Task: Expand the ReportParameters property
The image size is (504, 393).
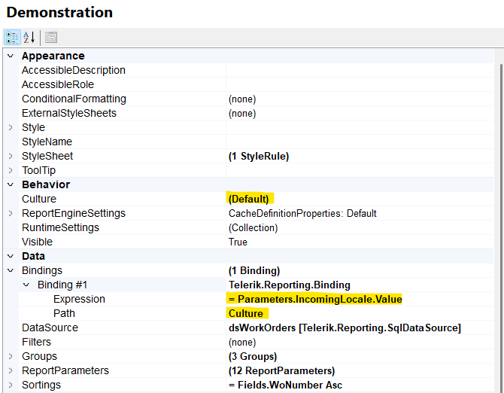Action: [x=11, y=370]
